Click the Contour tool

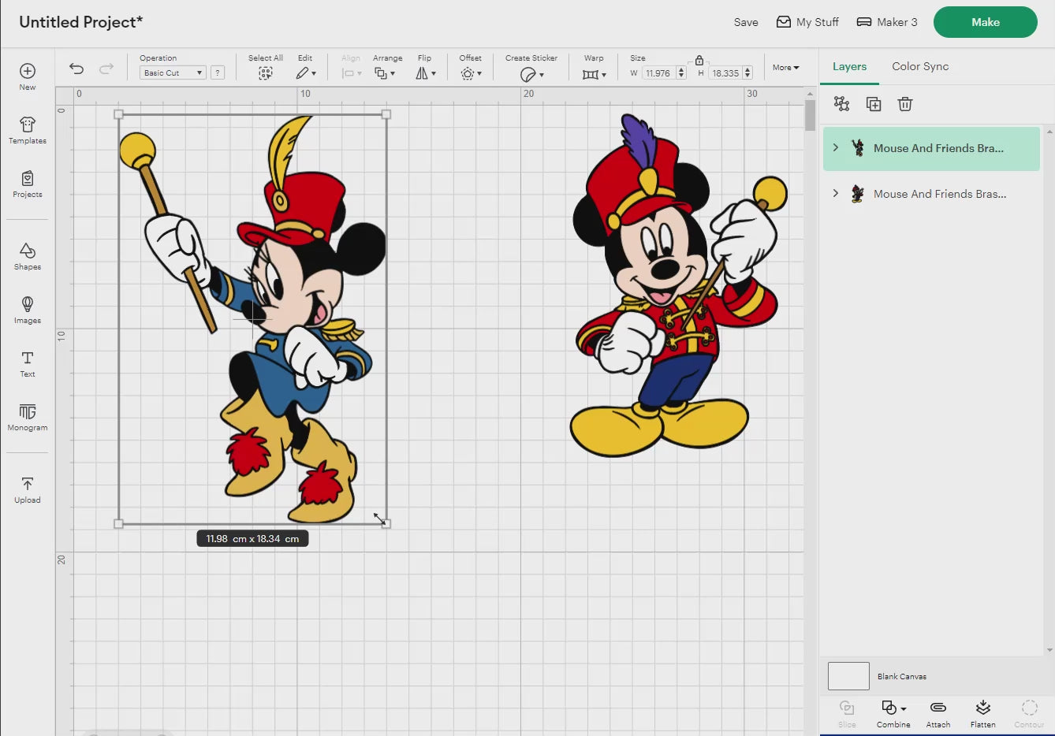(x=1029, y=713)
